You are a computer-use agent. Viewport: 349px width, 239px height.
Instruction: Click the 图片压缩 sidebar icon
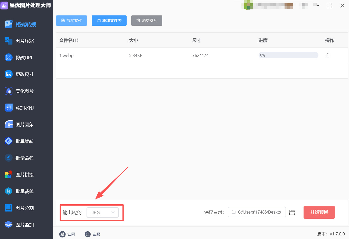tap(8, 41)
